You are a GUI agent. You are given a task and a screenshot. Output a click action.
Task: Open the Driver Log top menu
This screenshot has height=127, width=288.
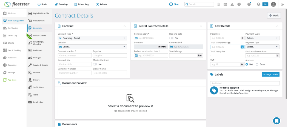81,4
